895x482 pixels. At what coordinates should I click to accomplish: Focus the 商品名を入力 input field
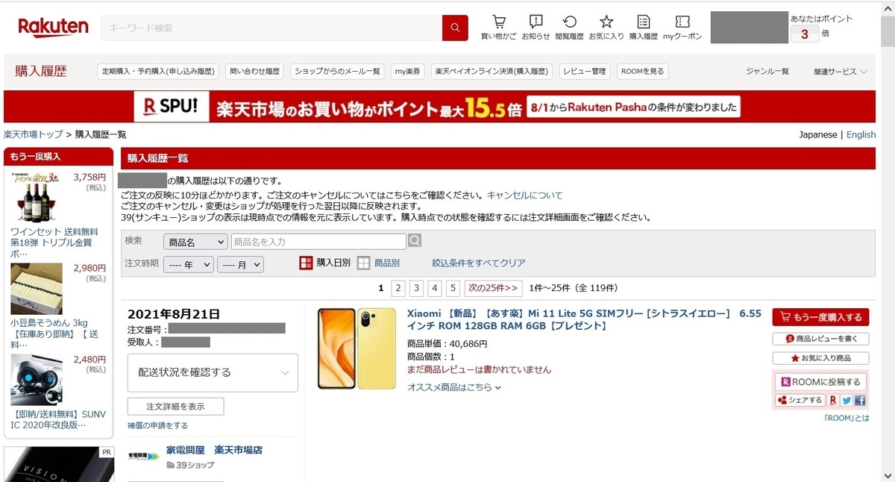(318, 242)
